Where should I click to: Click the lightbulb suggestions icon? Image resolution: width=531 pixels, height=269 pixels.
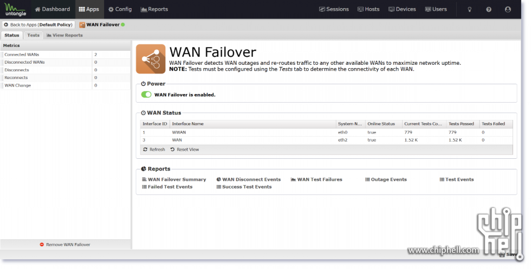point(470,9)
